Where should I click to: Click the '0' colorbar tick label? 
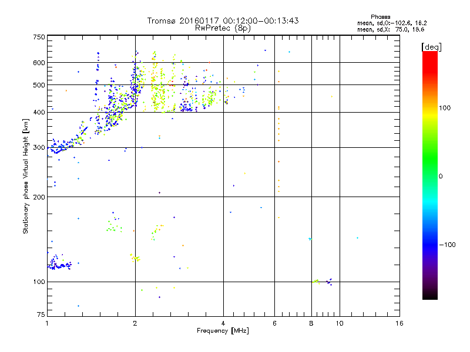441,177
